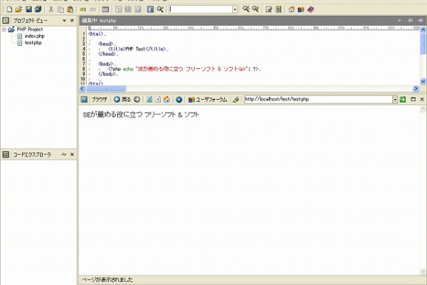Screen dimensions: 427x285
Task: Click the ページが表示されました status text
Action: [x=107, y=280]
